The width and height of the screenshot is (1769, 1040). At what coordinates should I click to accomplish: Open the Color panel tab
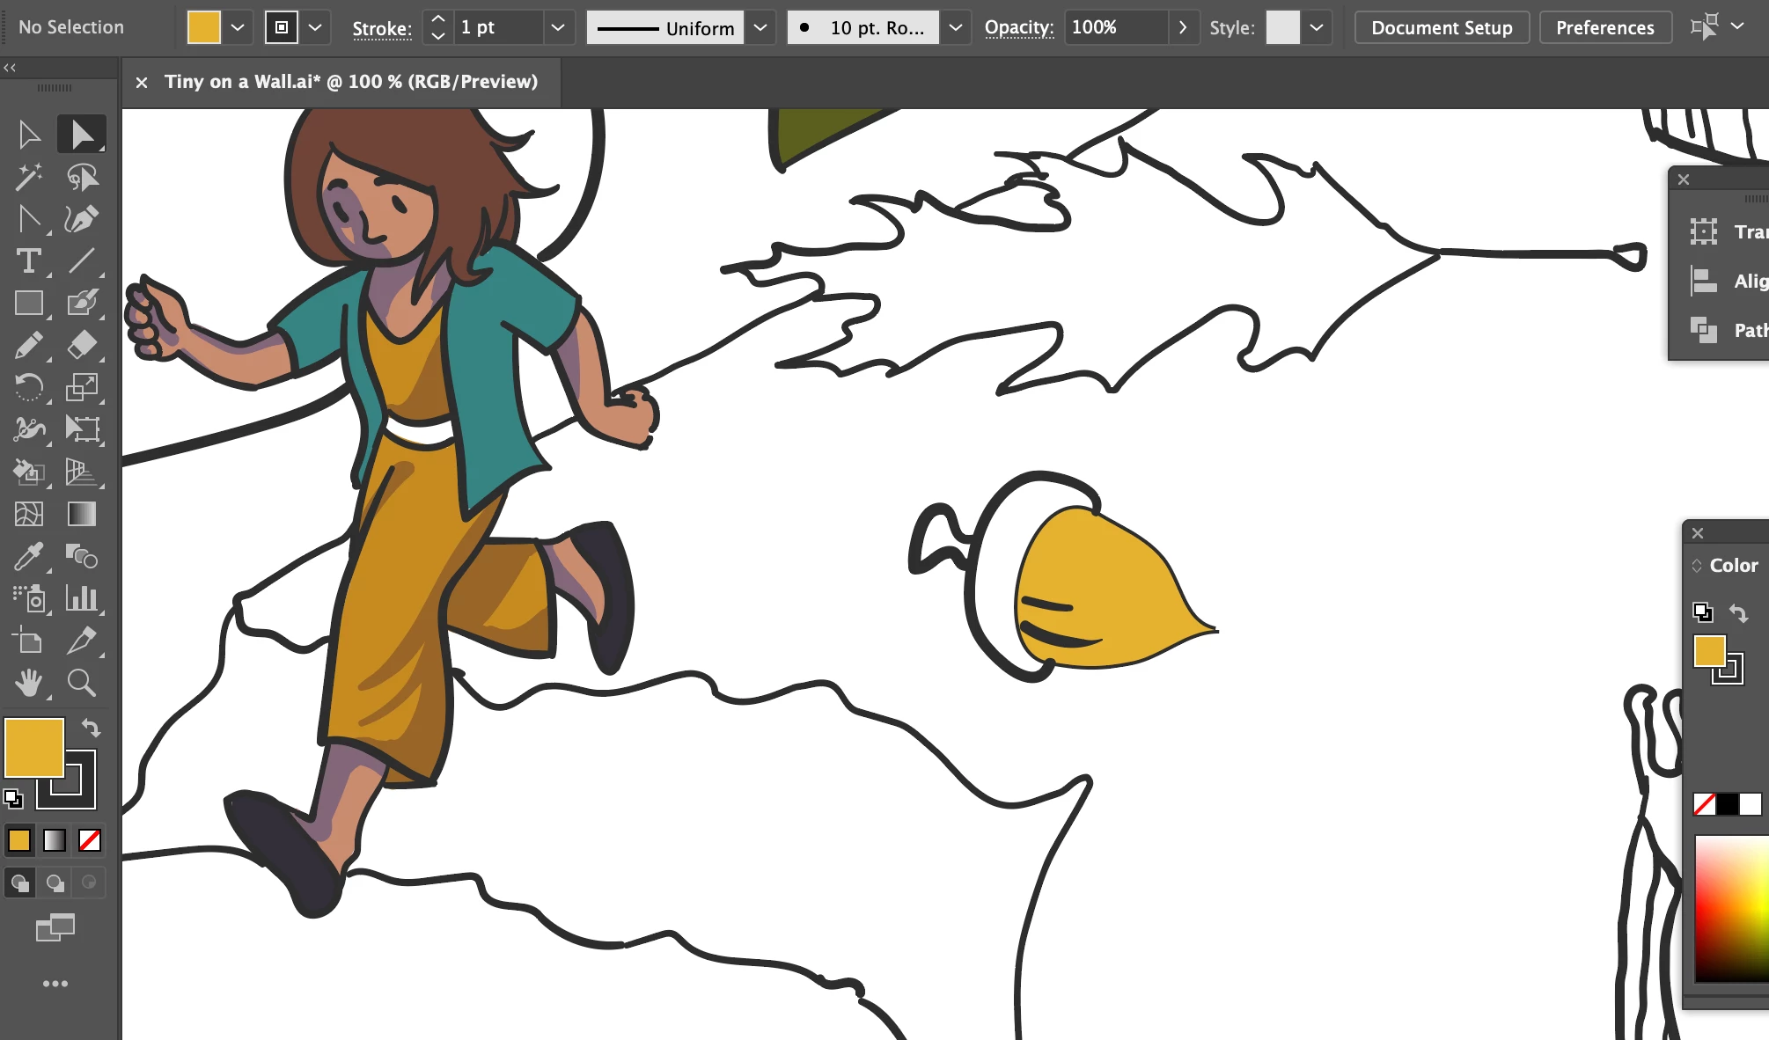[x=1733, y=566]
